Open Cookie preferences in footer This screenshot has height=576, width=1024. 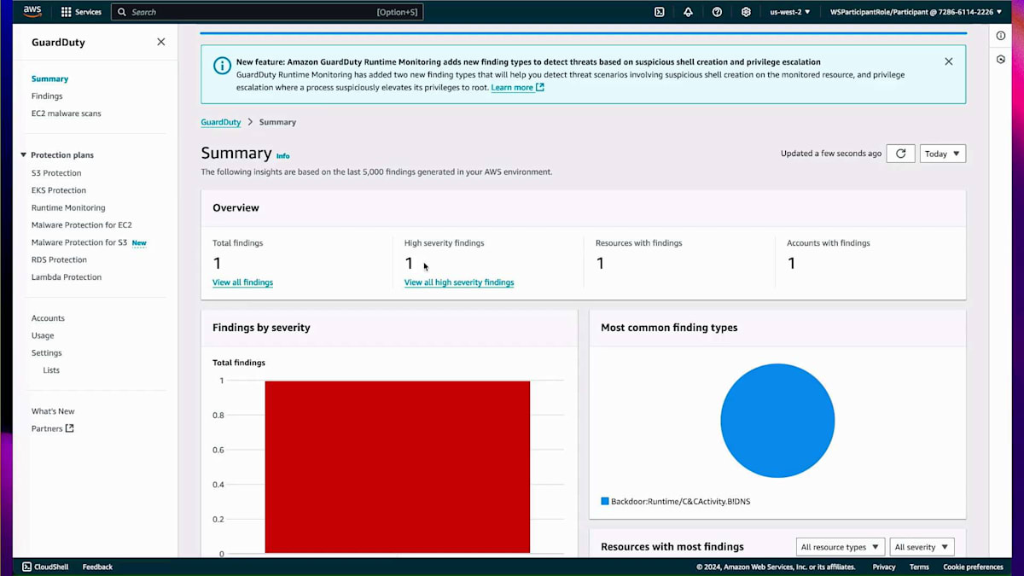coord(973,567)
